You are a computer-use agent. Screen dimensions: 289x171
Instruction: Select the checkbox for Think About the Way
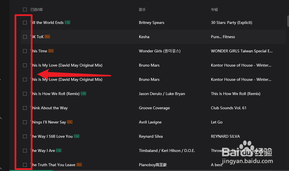pos(25,108)
